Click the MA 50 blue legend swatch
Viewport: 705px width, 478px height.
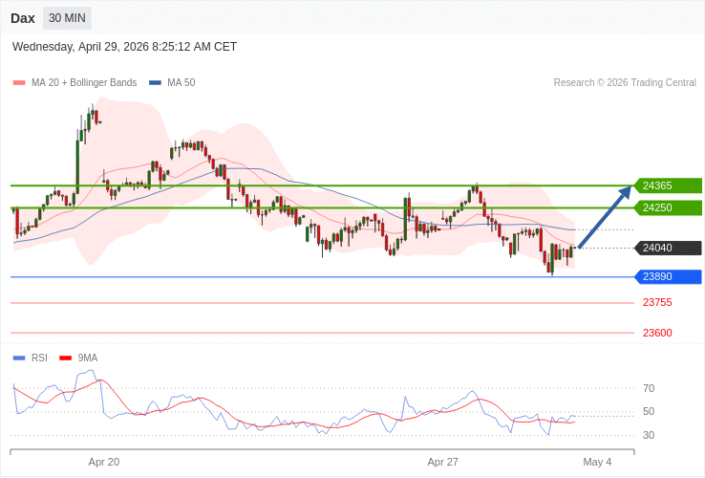pyautogui.click(x=155, y=83)
